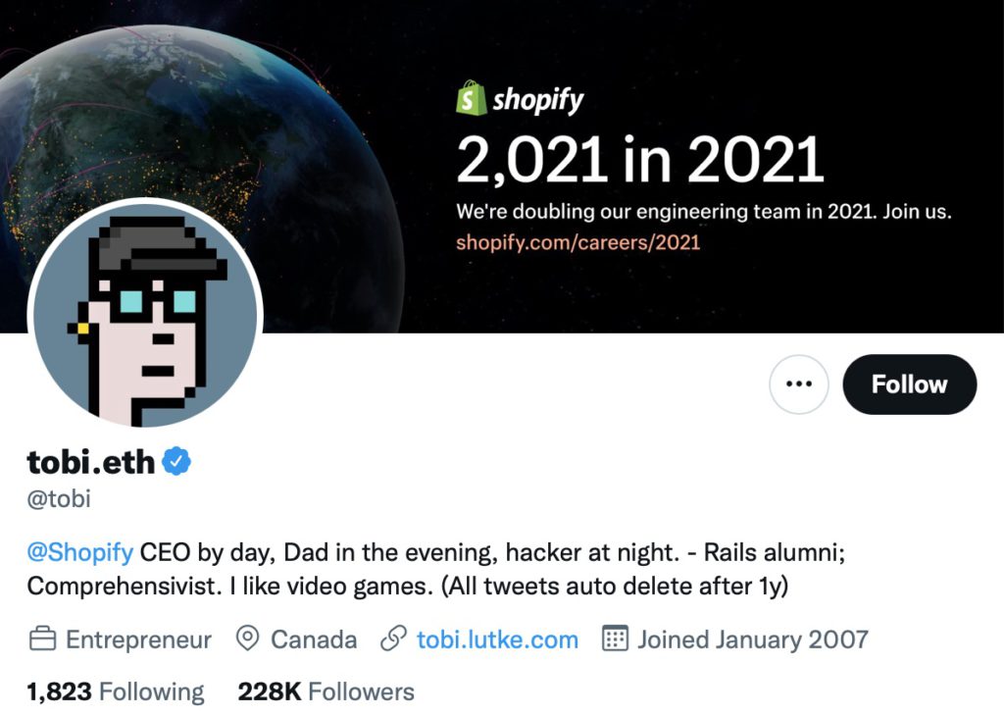This screenshot has width=1004, height=717.
Task: View the 1,823 Following list
Action: [x=116, y=691]
